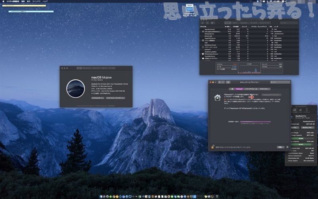Image resolution: width=318 pixels, height=199 pixels.
Task: Click the システムレポート button
Action: pyautogui.click(x=98, y=98)
